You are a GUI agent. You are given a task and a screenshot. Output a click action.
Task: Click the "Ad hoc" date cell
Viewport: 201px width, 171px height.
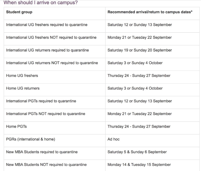tap(114, 139)
